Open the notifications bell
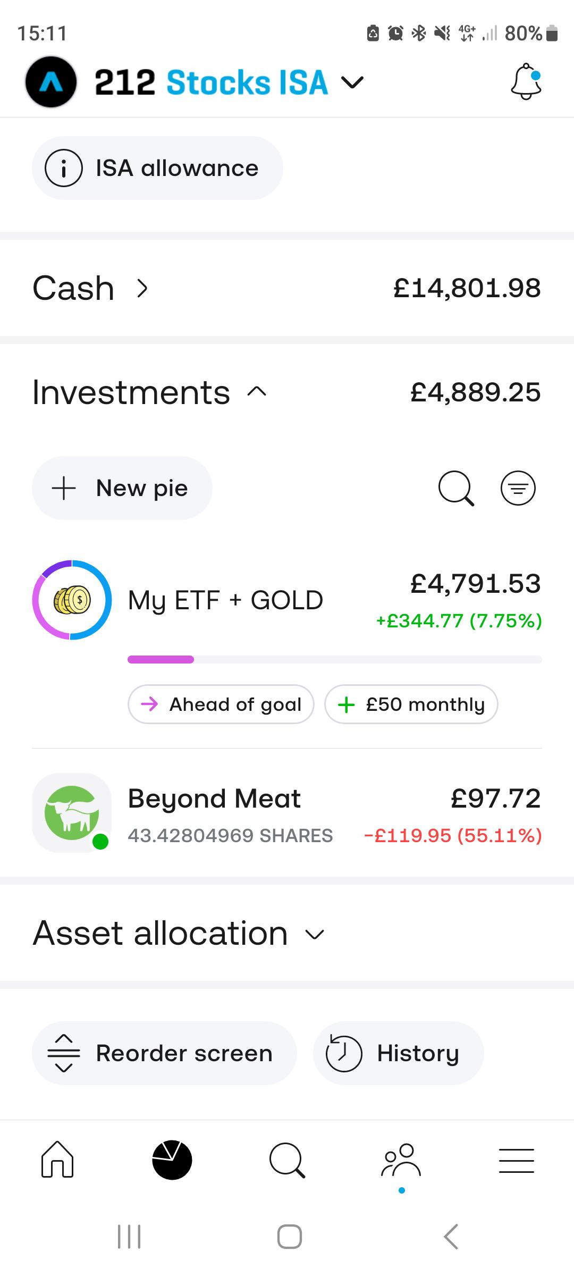574x1276 pixels. [526, 82]
